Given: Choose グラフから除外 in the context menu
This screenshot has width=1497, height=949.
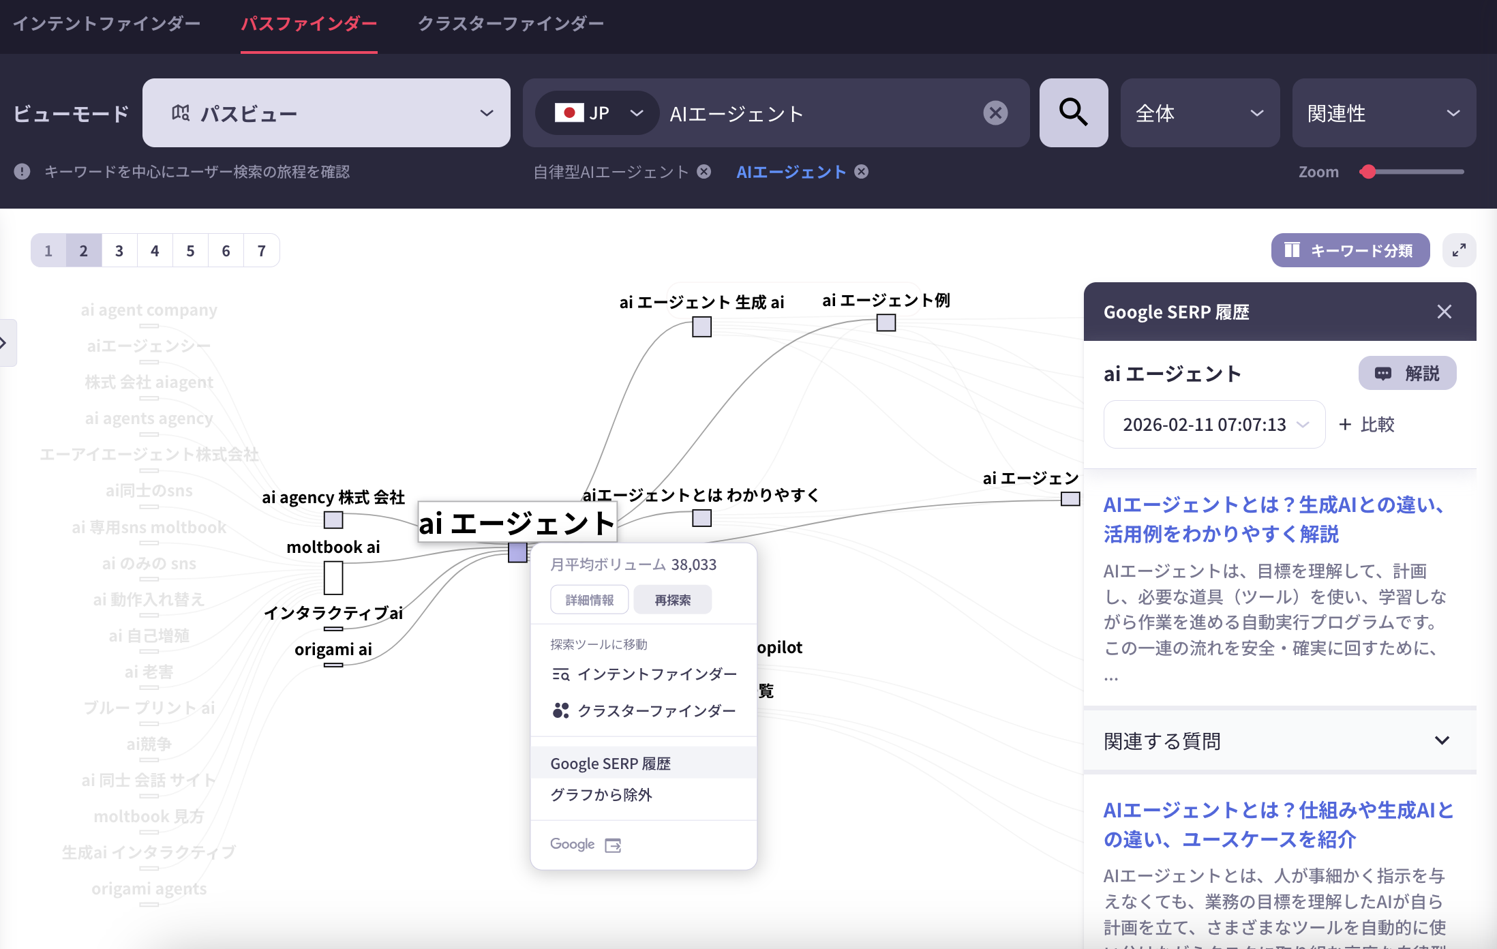Looking at the screenshot, I should pyautogui.click(x=601, y=794).
